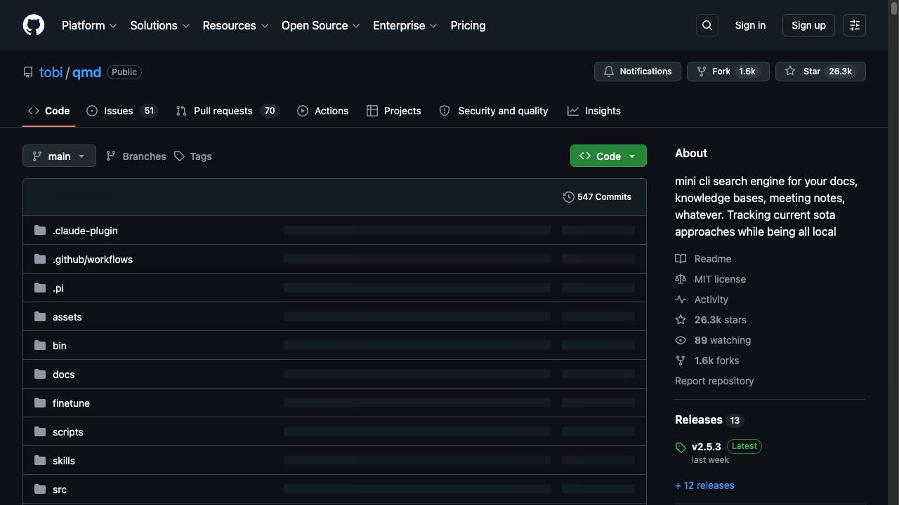Open the + 12 releases link
This screenshot has height=505, width=899.
point(704,485)
